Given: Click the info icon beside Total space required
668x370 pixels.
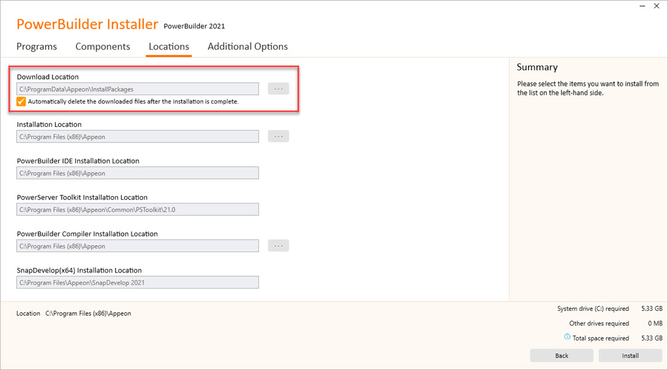Looking at the screenshot, I should (x=567, y=337).
